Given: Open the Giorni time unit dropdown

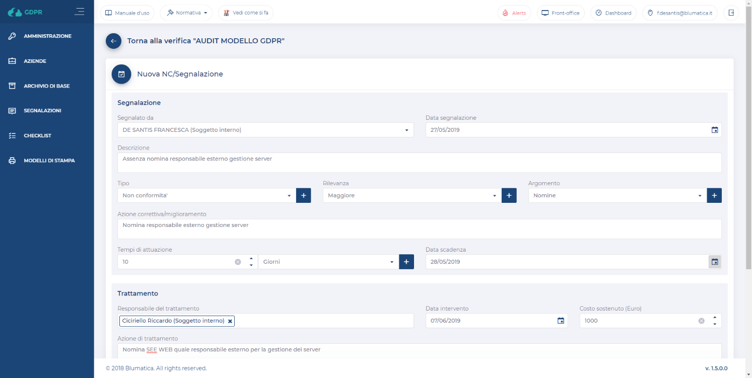Looking at the screenshot, I should click(x=391, y=262).
